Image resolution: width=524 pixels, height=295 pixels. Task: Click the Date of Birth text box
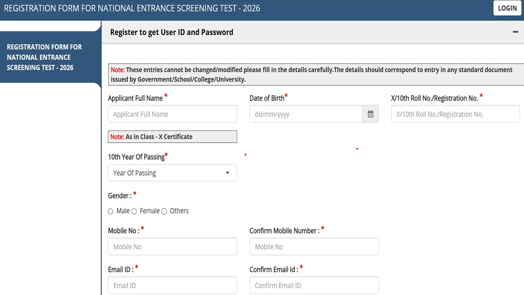(306, 114)
